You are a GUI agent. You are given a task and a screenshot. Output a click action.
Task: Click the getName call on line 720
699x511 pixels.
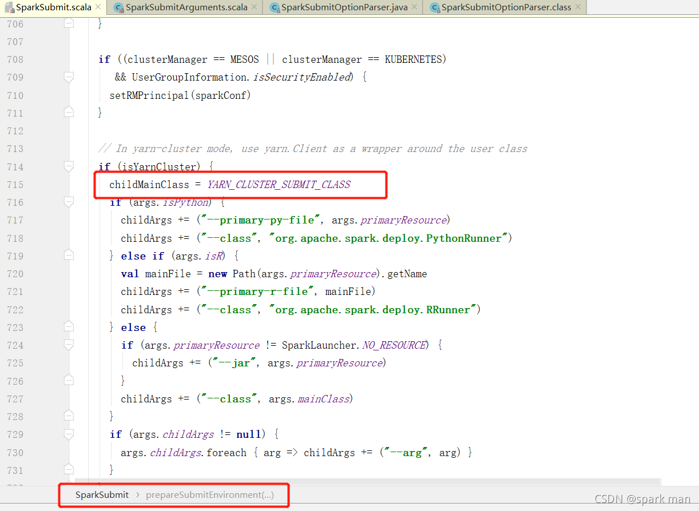click(407, 274)
